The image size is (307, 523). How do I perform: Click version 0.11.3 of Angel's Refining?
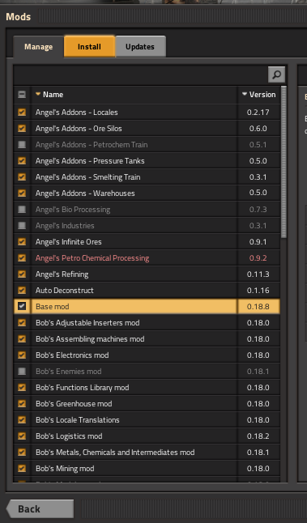point(258,274)
